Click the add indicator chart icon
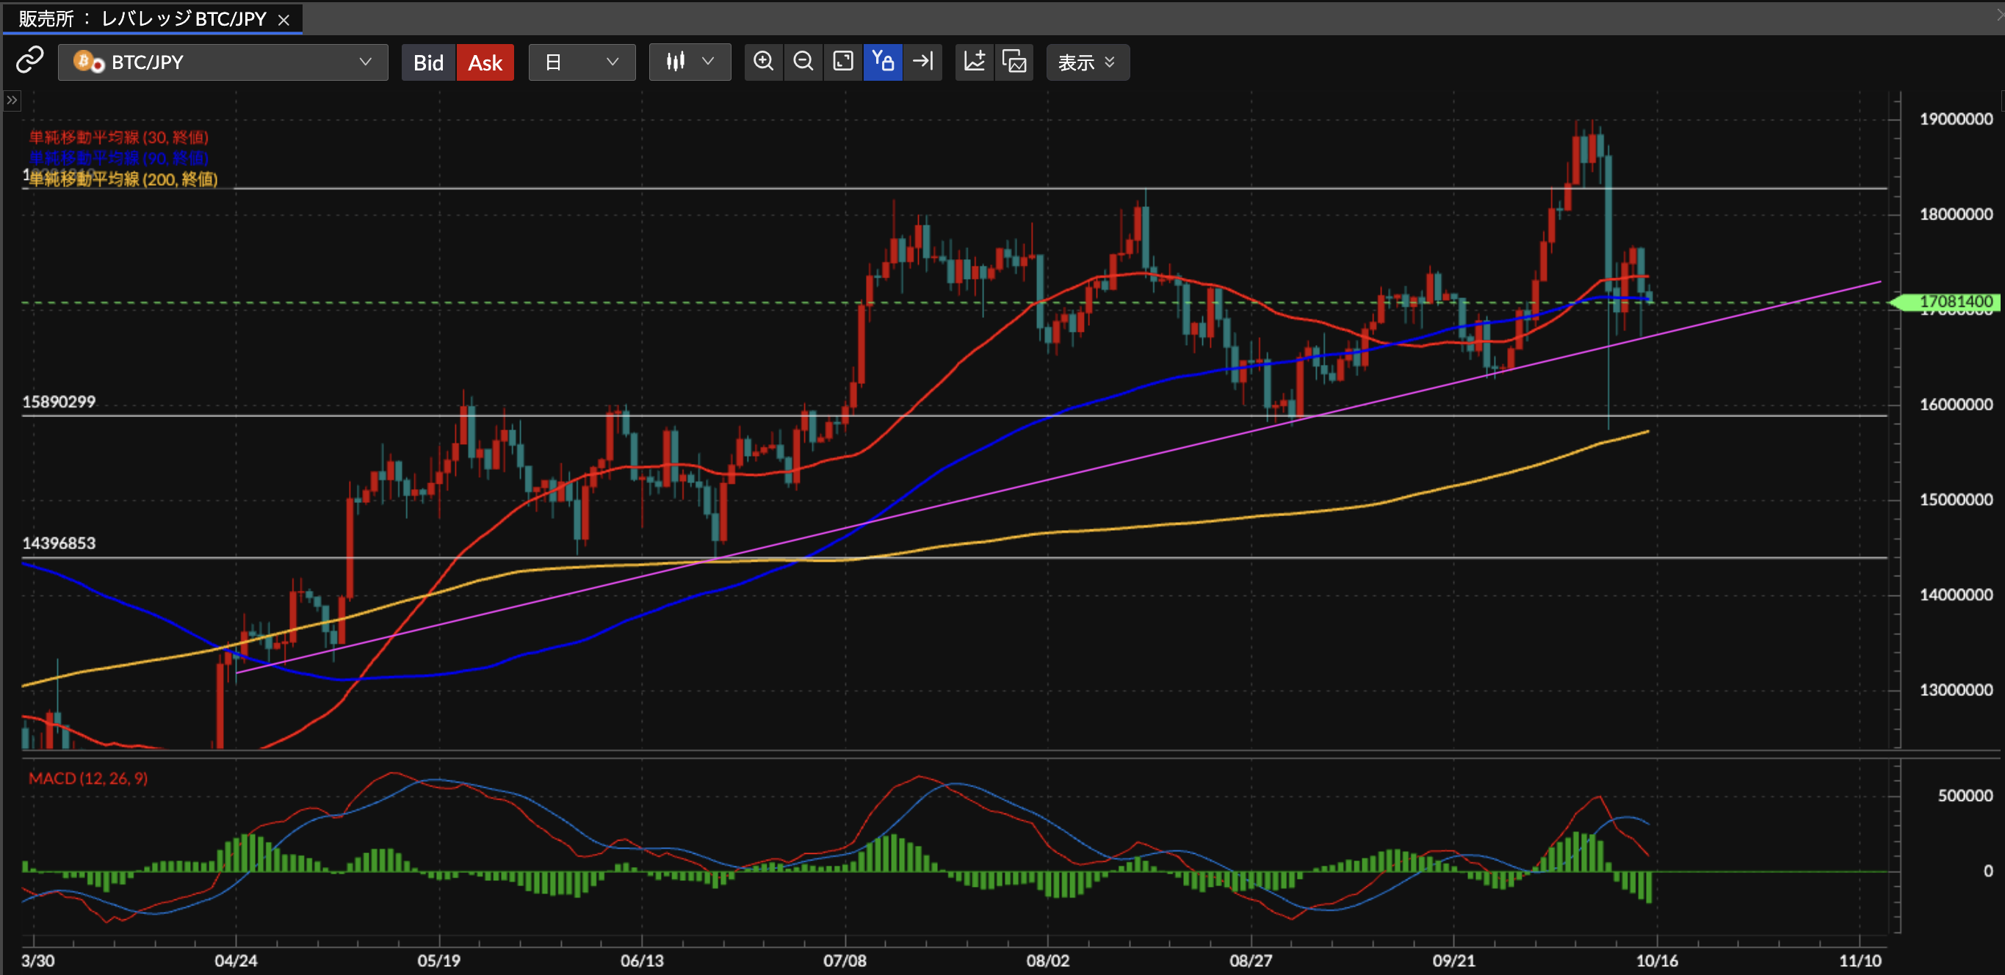Image resolution: width=2005 pixels, height=975 pixels. tap(975, 62)
